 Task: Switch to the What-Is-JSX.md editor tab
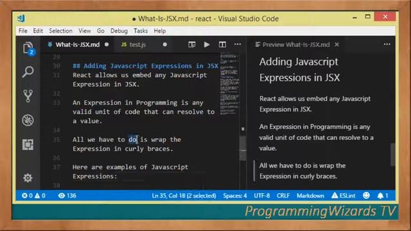point(77,44)
